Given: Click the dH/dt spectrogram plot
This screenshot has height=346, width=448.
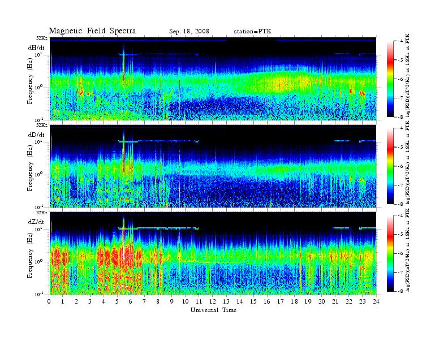Looking at the screenshot, I should 213,79.
